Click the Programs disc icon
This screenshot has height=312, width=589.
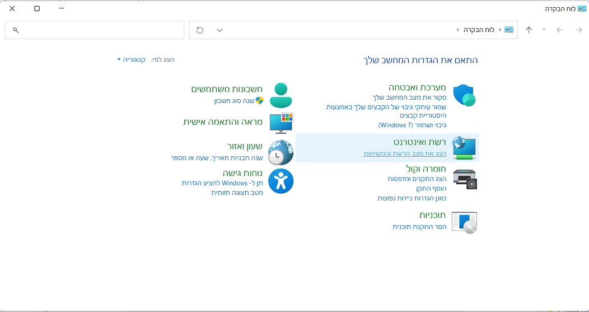pos(464,222)
